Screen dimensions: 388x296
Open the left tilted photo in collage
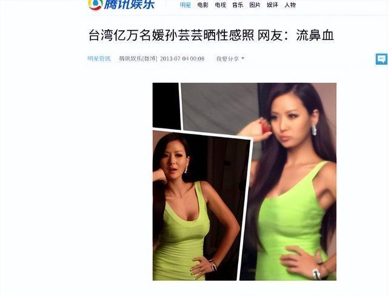coord(201,206)
